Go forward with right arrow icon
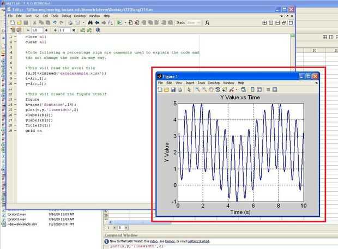This screenshot has height=249, width=338. tap(104, 23)
